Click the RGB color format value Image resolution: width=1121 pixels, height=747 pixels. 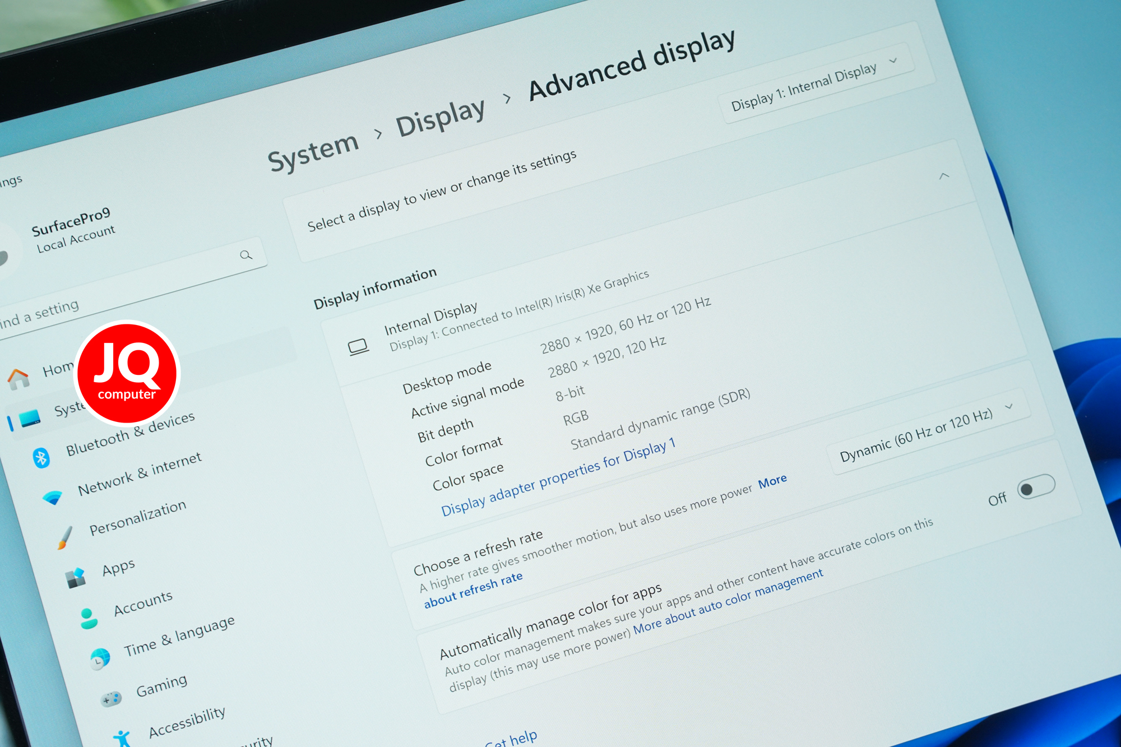[576, 418]
